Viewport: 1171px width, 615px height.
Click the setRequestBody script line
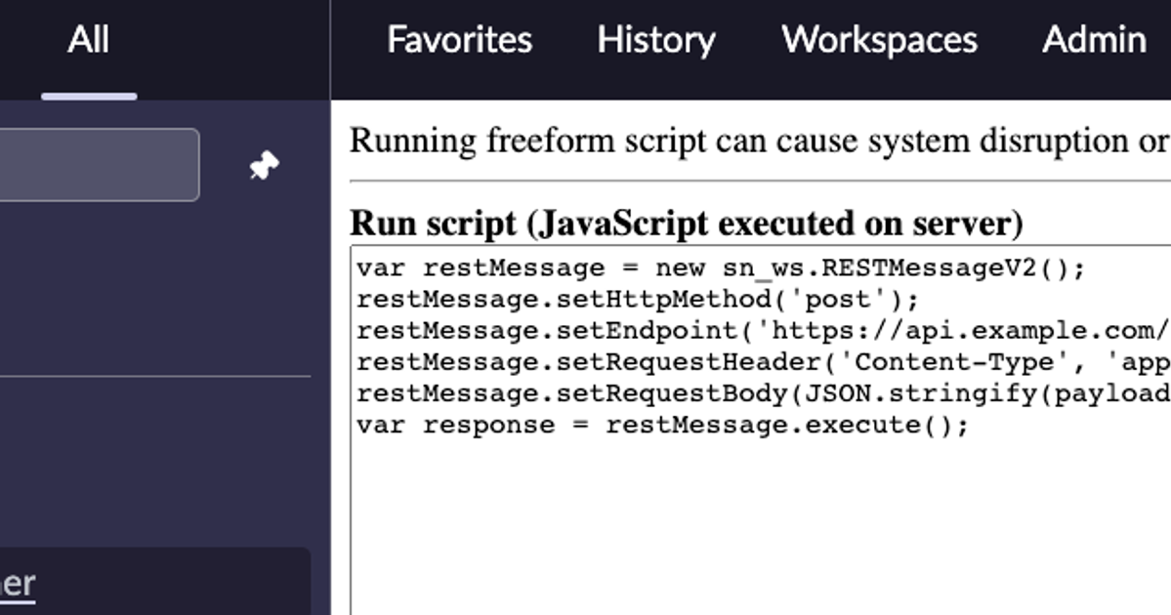tap(763, 393)
